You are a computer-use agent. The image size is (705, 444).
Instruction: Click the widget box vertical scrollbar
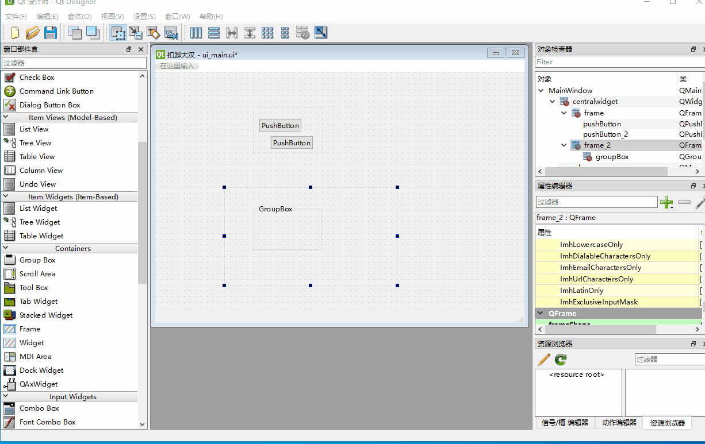(143, 213)
